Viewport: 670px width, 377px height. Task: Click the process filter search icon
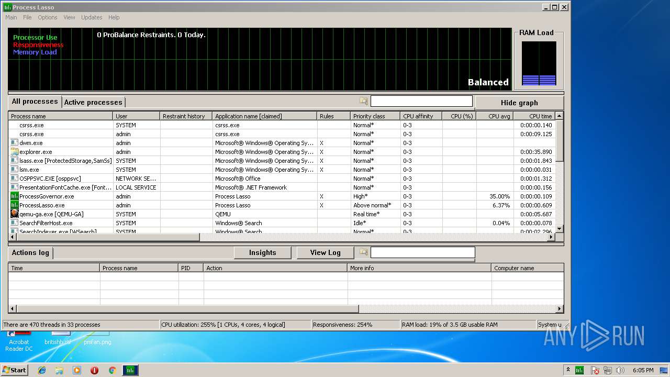(364, 101)
